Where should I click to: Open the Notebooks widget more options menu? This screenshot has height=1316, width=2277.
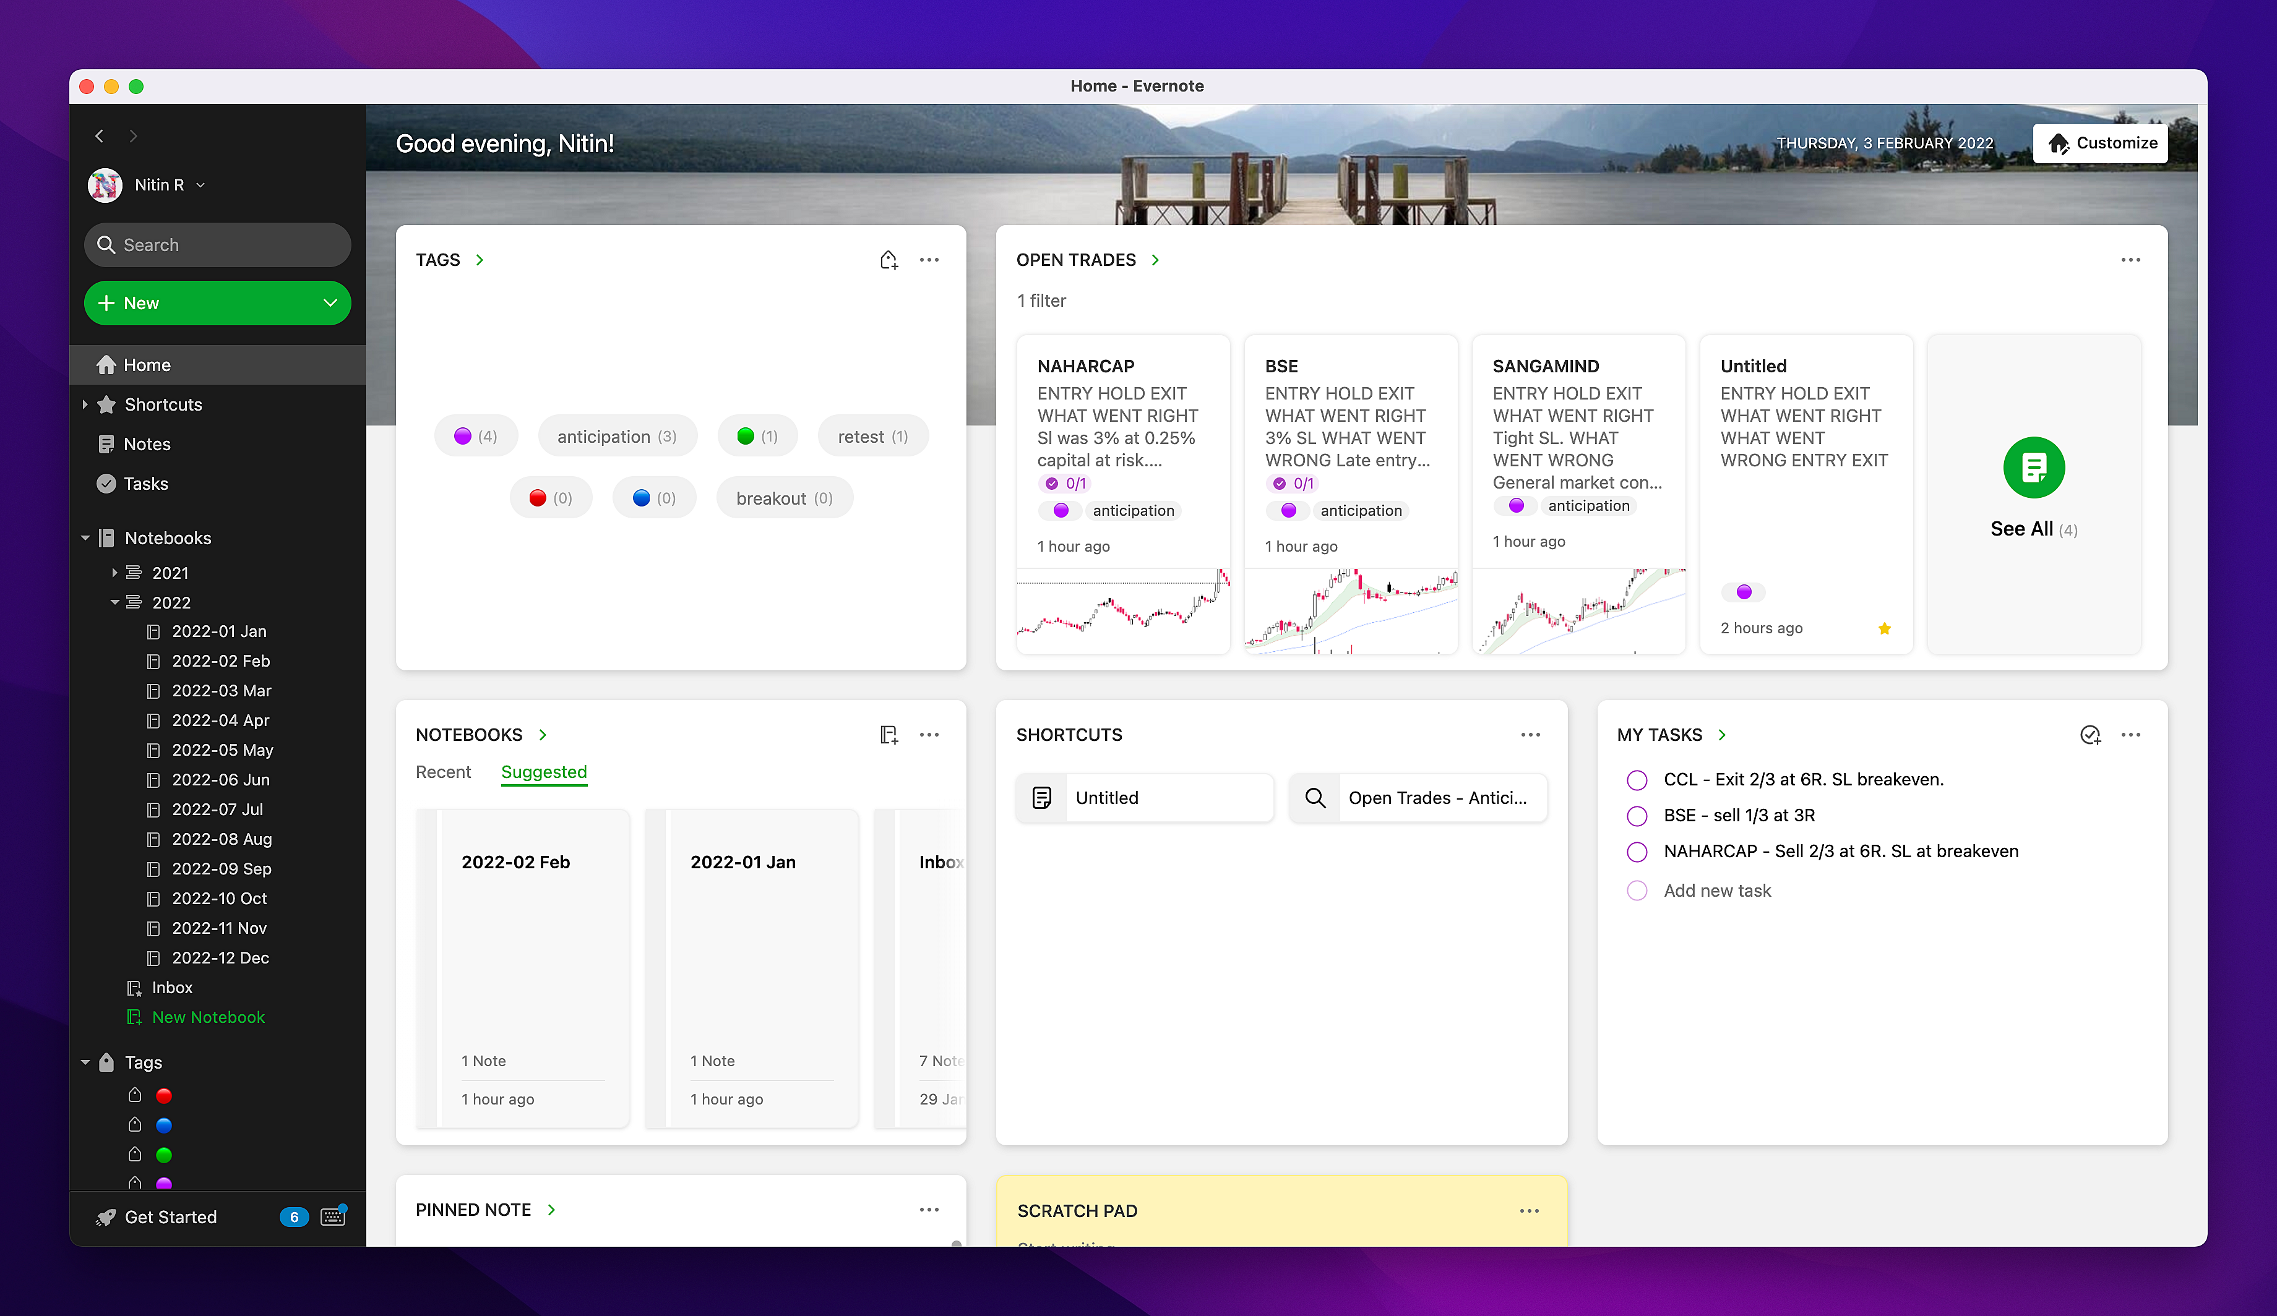click(929, 735)
